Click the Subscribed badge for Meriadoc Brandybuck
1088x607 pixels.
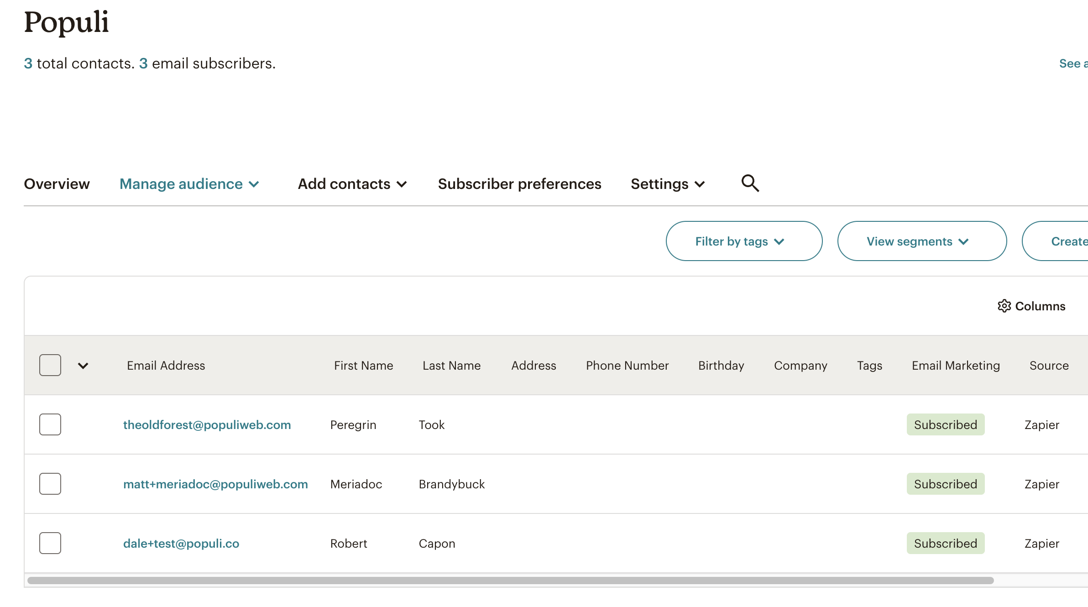point(946,484)
